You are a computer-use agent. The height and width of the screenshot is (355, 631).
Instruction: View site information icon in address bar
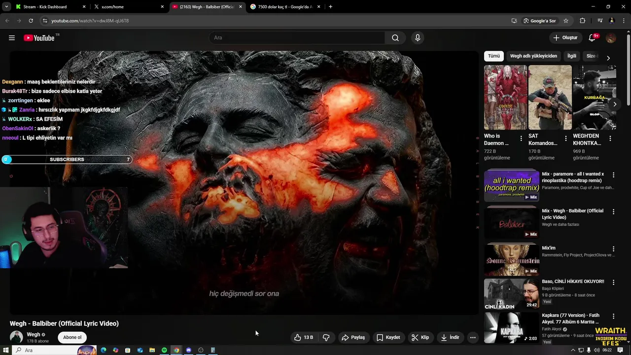point(44,21)
